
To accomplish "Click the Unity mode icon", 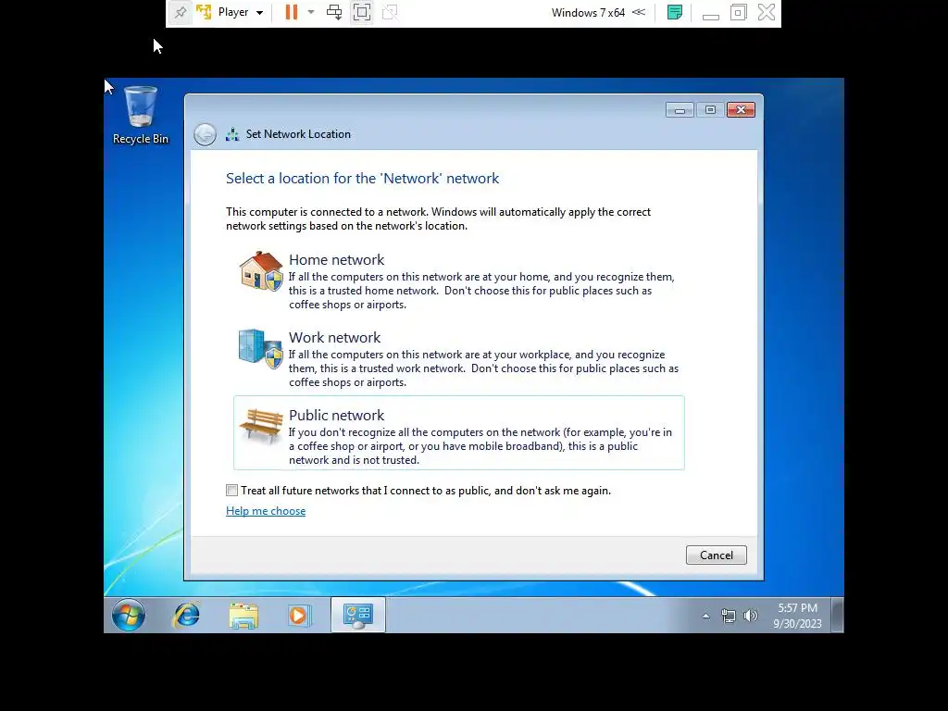I will click(390, 12).
